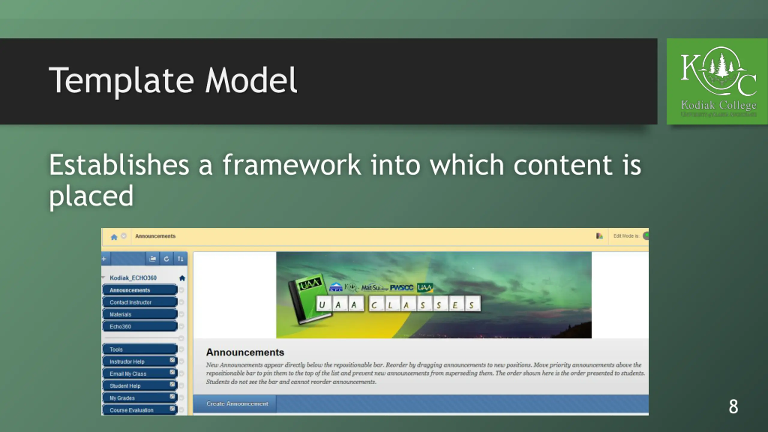The width and height of the screenshot is (768, 432).
Task: Open the course theme color palette icon
Action: coord(599,236)
